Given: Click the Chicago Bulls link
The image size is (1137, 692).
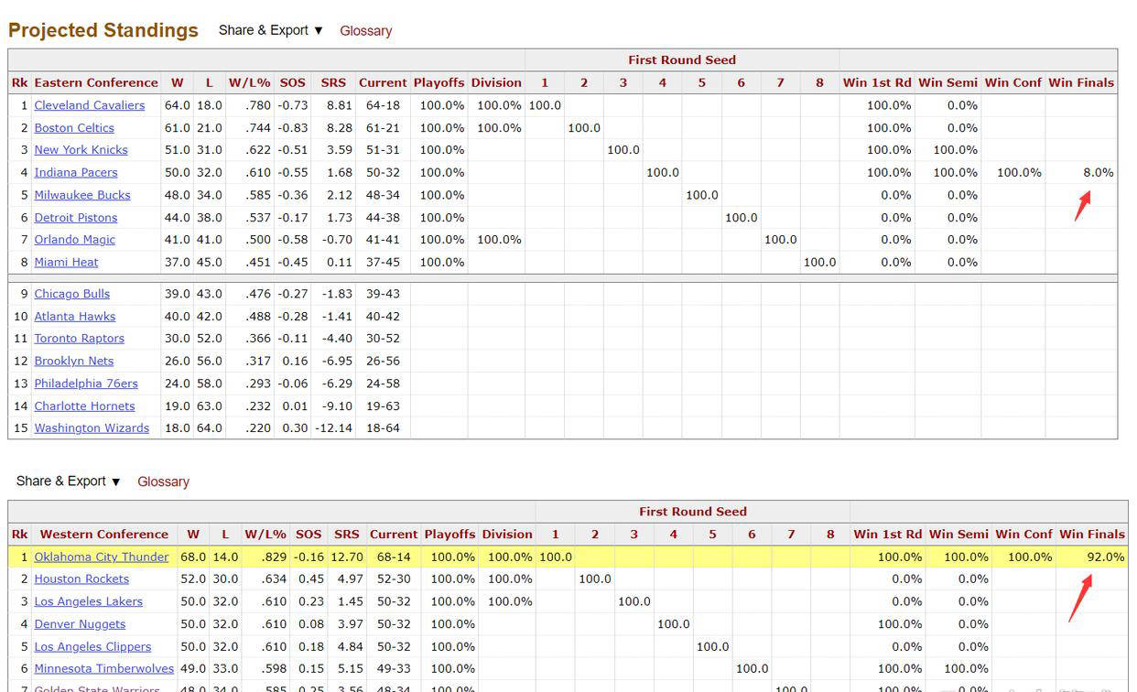Looking at the screenshot, I should 72,294.
